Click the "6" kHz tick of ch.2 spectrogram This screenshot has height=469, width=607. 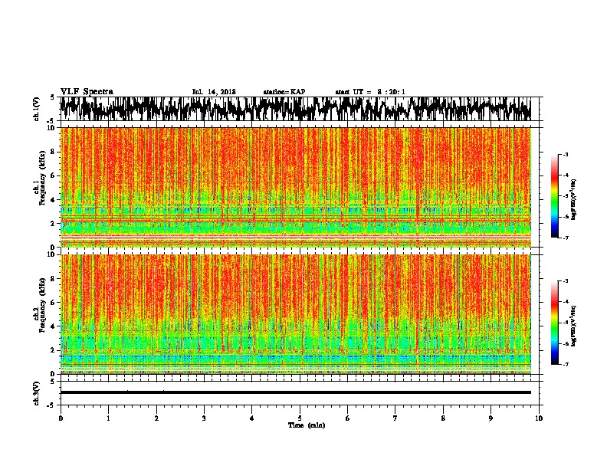pyautogui.click(x=54, y=303)
